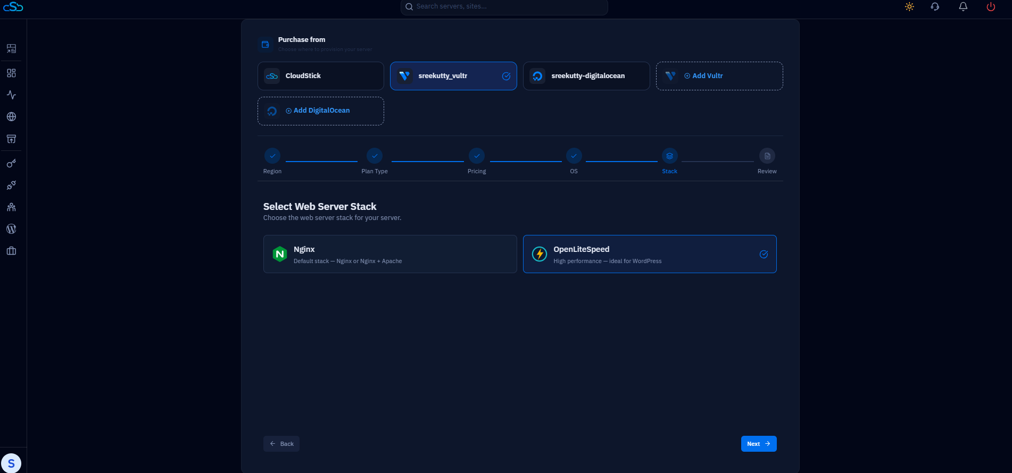The height and width of the screenshot is (473, 1012).
Task: Click Add Vultr to connect an account
Action: click(x=719, y=76)
